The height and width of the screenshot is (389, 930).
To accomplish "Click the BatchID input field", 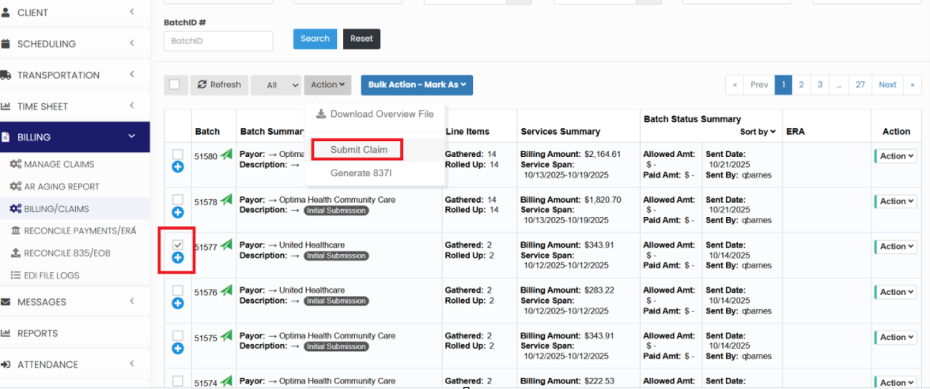I will pyautogui.click(x=218, y=41).
